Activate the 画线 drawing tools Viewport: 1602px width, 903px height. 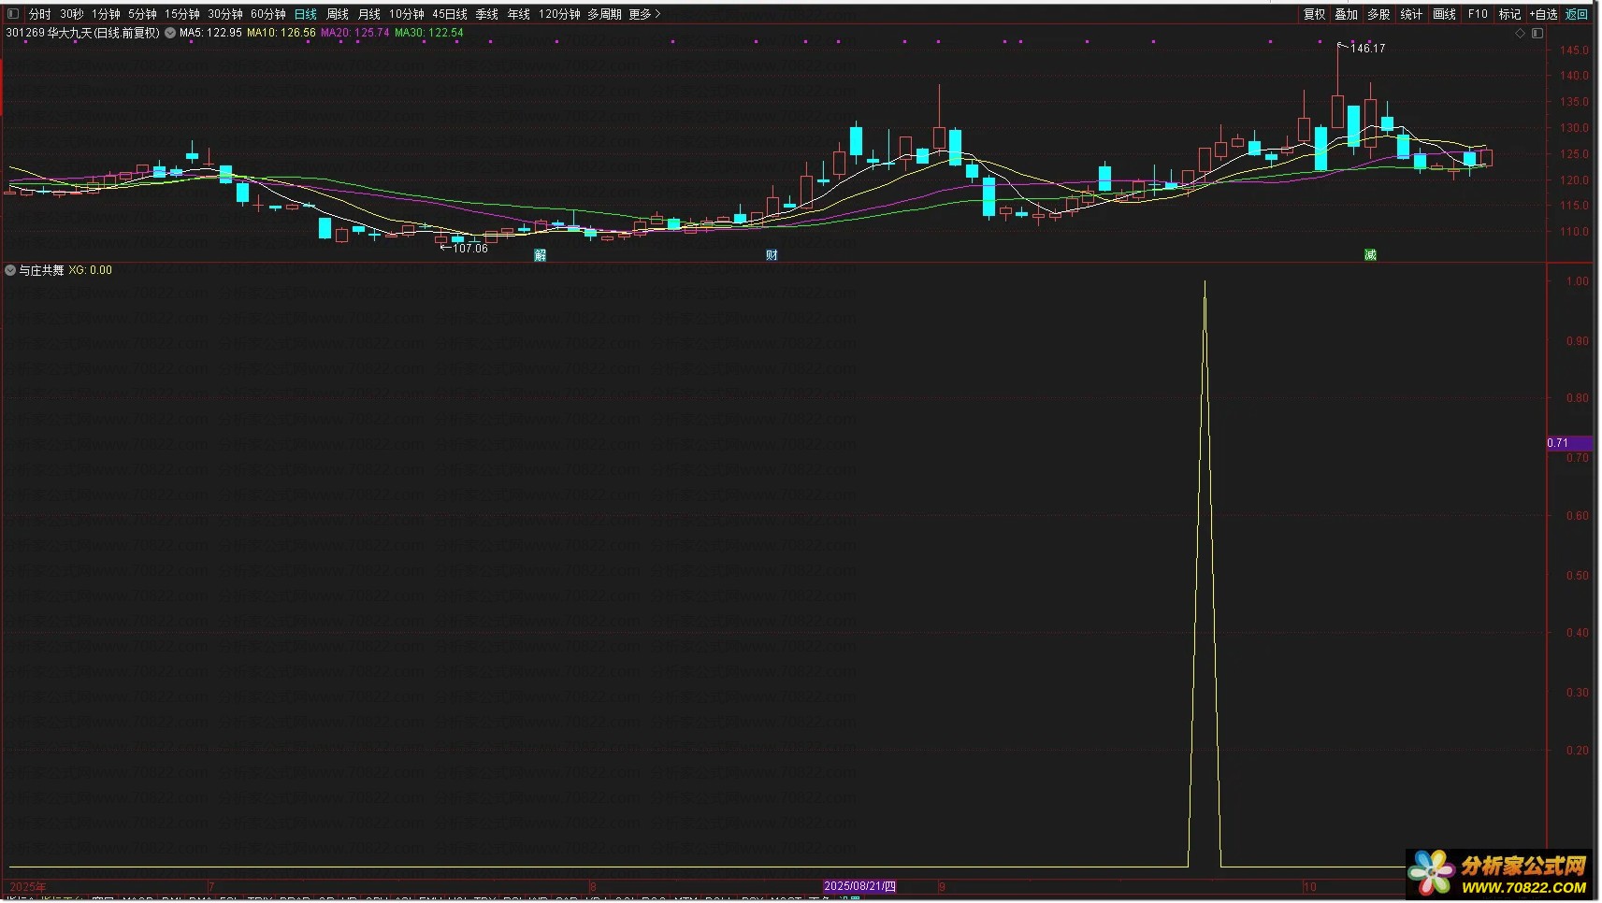[x=1445, y=14]
